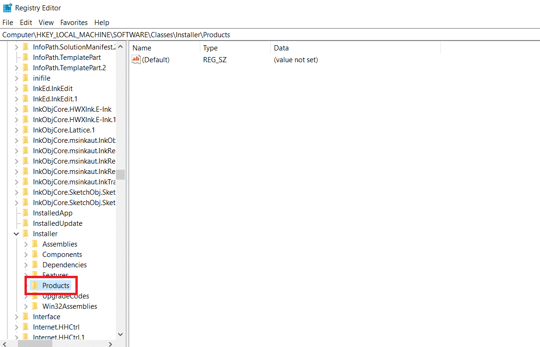
Task: Click the tree vertical scrollbar thumb
Action: tap(120, 174)
